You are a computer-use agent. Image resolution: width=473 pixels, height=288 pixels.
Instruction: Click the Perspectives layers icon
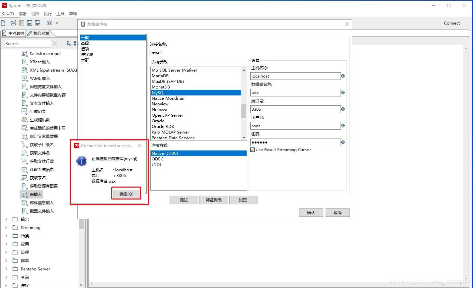coord(49,23)
